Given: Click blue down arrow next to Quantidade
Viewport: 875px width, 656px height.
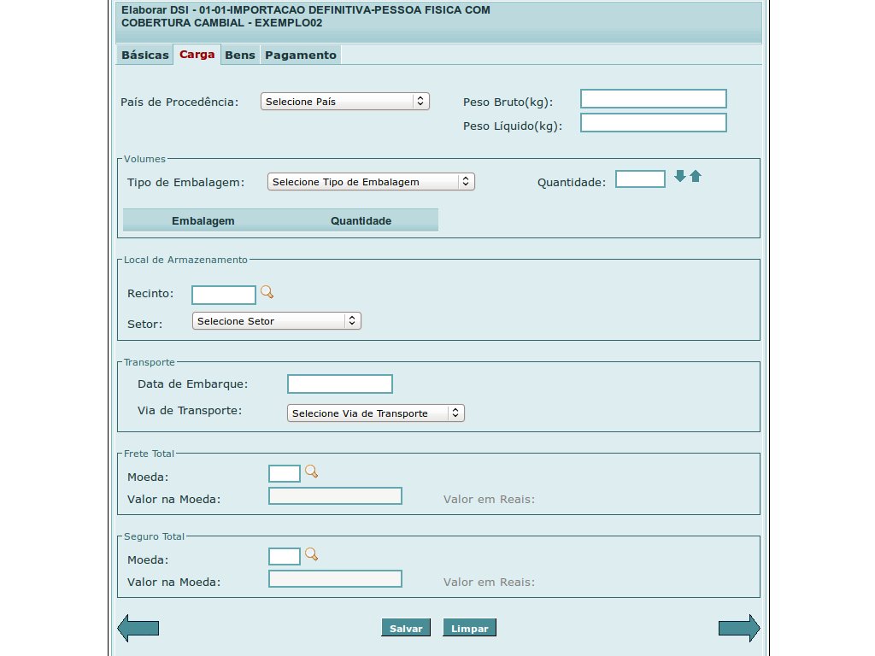Looking at the screenshot, I should click(679, 176).
